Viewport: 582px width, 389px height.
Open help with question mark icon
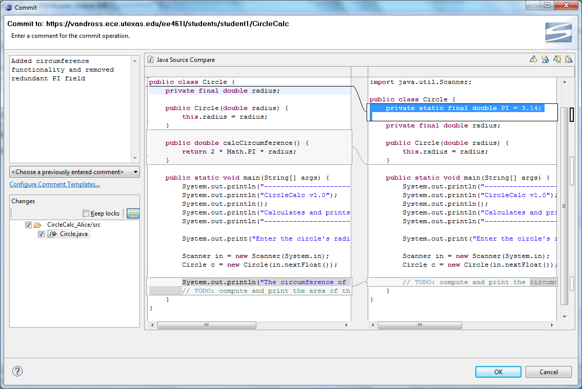17,371
